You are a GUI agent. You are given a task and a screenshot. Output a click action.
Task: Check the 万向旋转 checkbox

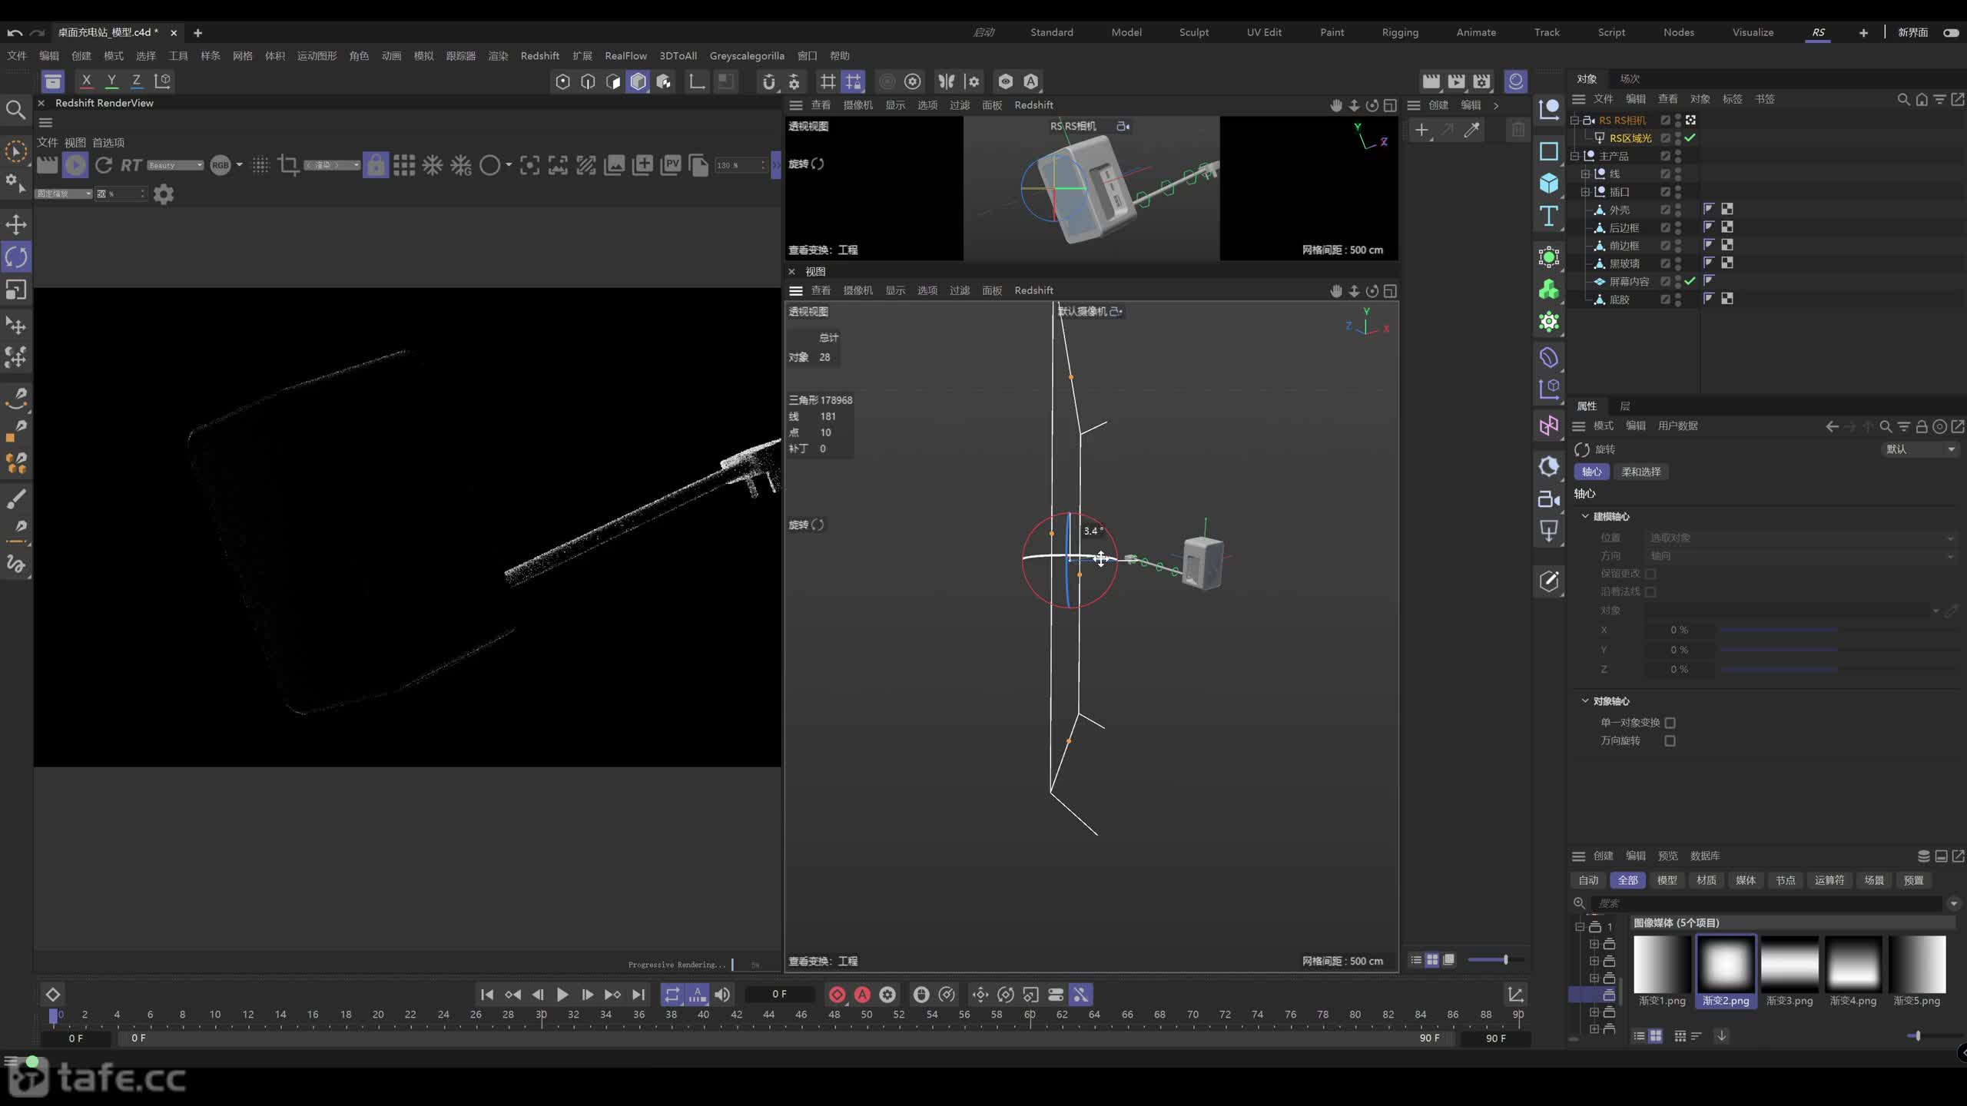click(x=1670, y=741)
